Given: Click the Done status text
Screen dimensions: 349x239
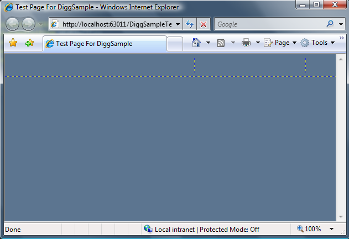Looking at the screenshot, I should [13, 230].
